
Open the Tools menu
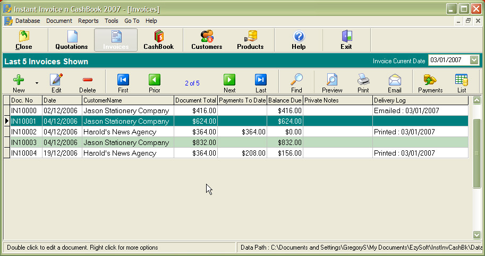[112, 21]
